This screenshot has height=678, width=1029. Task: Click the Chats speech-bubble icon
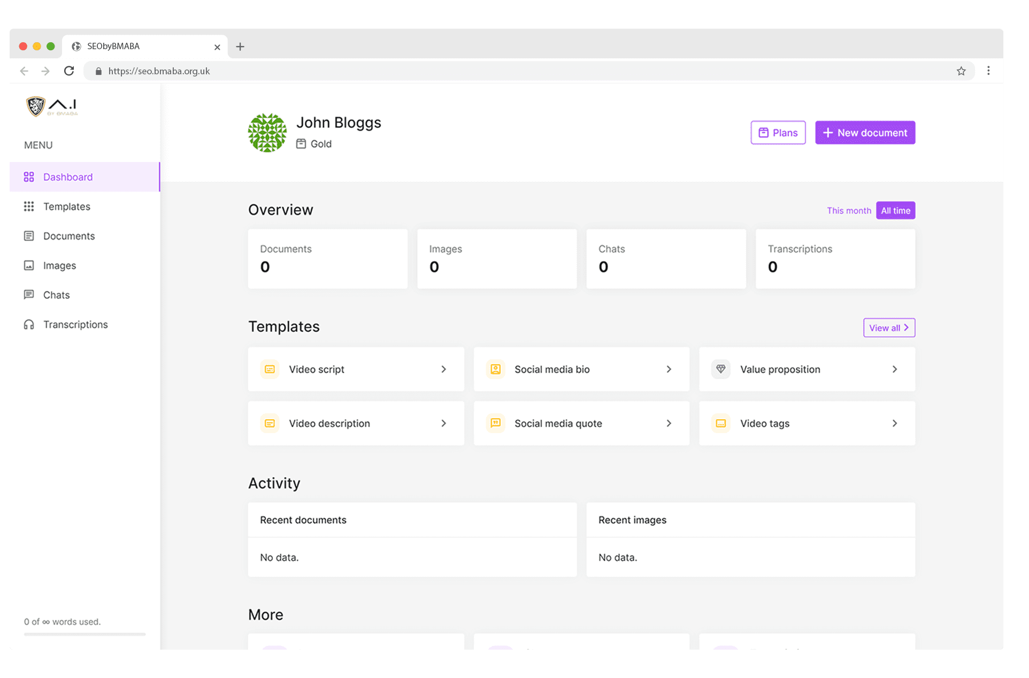[x=29, y=295]
